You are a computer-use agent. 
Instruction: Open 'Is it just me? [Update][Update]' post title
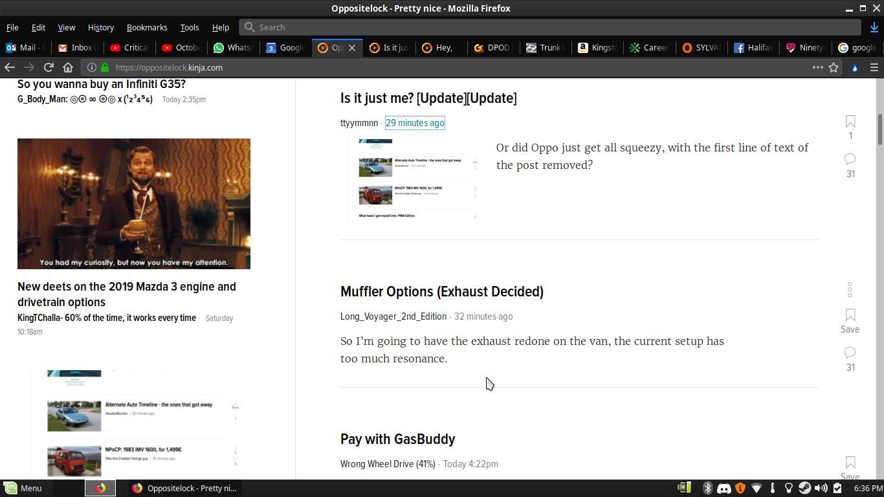click(x=428, y=98)
